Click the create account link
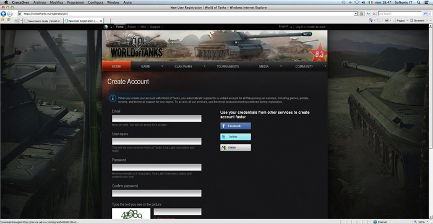The width and height of the screenshot is (433, 224). pyautogui.click(x=316, y=27)
